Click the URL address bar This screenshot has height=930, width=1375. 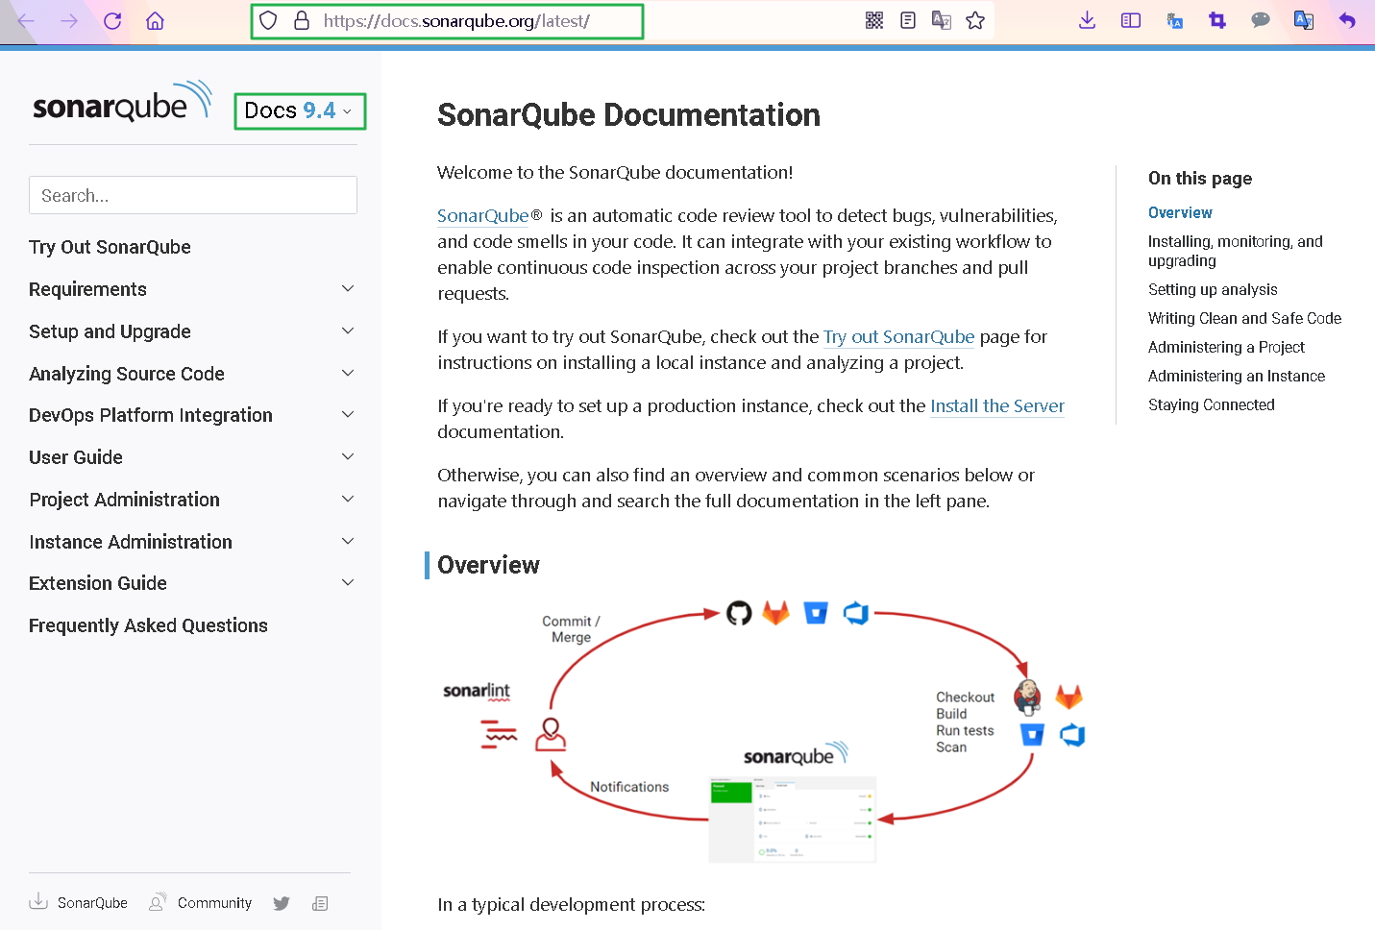[x=456, y=20]
